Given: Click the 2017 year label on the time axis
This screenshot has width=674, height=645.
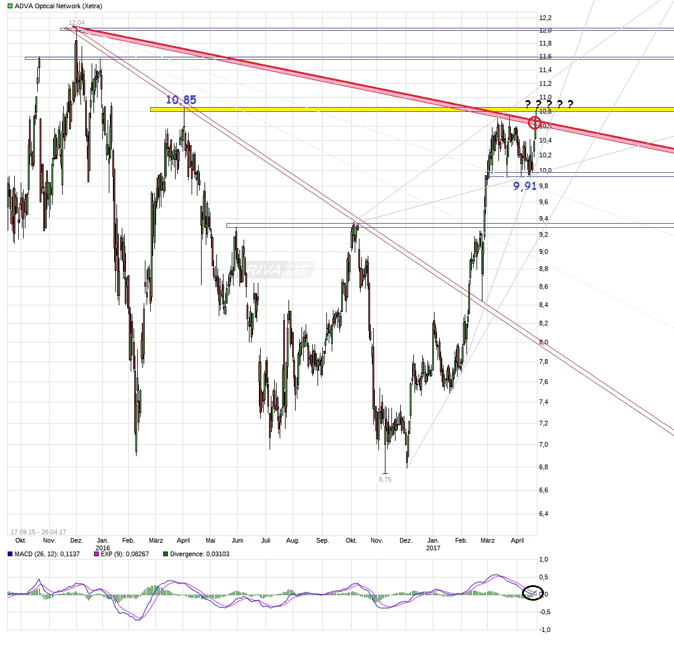Looking at the screenshot, I should (x=433, y=548).
